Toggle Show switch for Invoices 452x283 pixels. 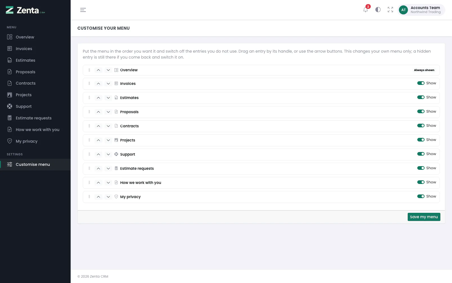coord(421,83)
